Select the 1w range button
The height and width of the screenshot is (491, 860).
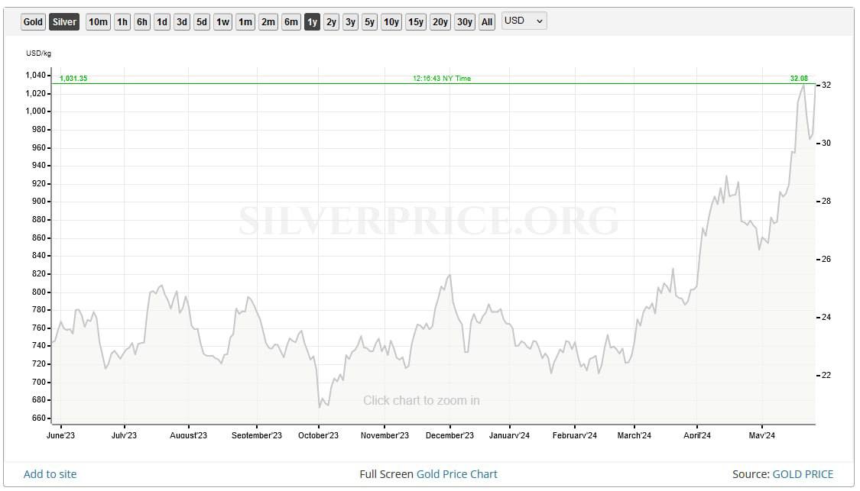tap(222, 21)
